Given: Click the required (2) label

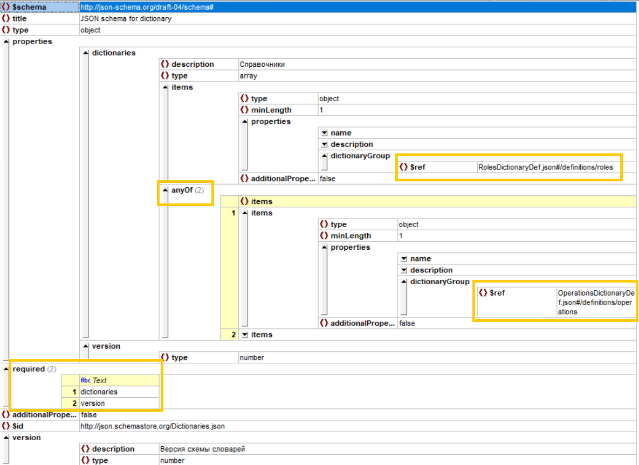Looking at the screenshot, I should click(x=34, y=369).
